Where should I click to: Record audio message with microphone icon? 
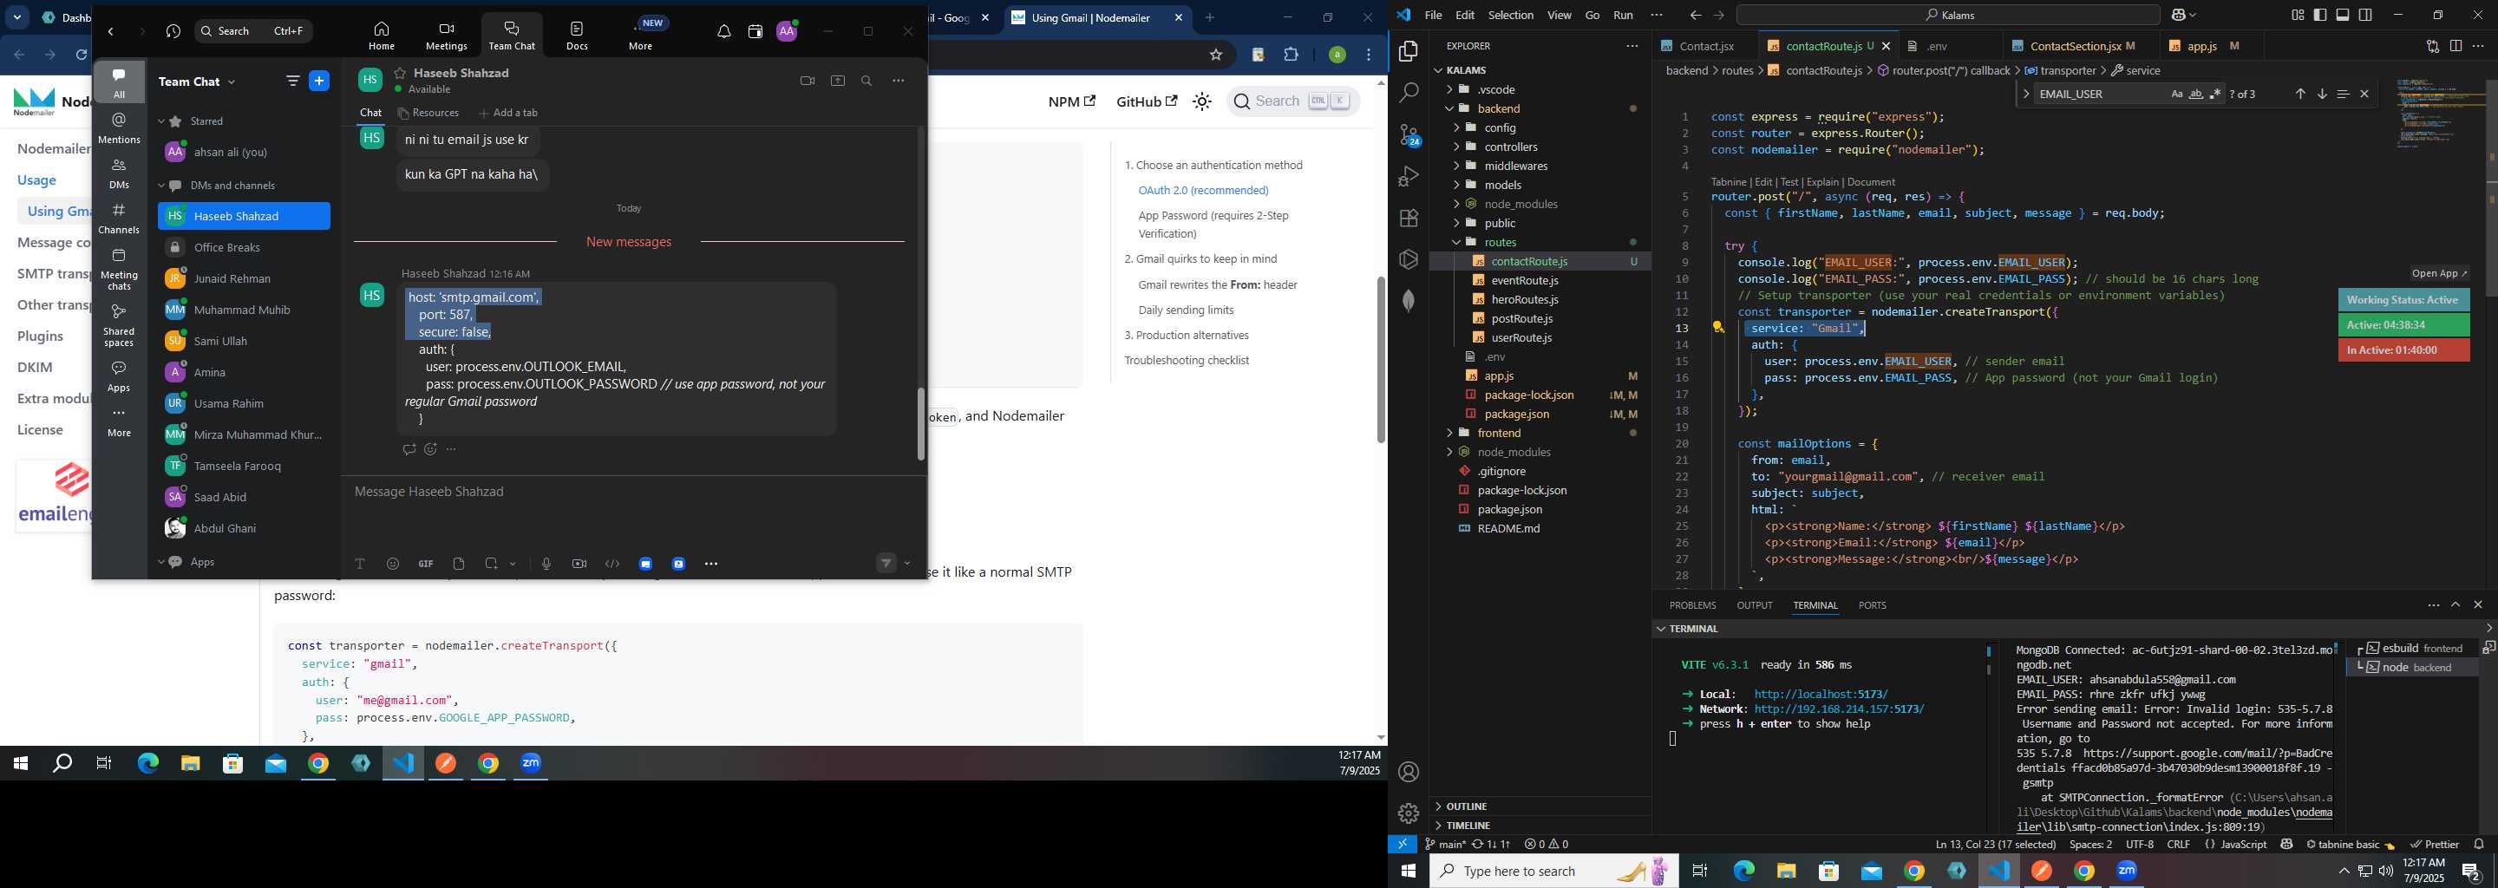[x=546, y=565]
